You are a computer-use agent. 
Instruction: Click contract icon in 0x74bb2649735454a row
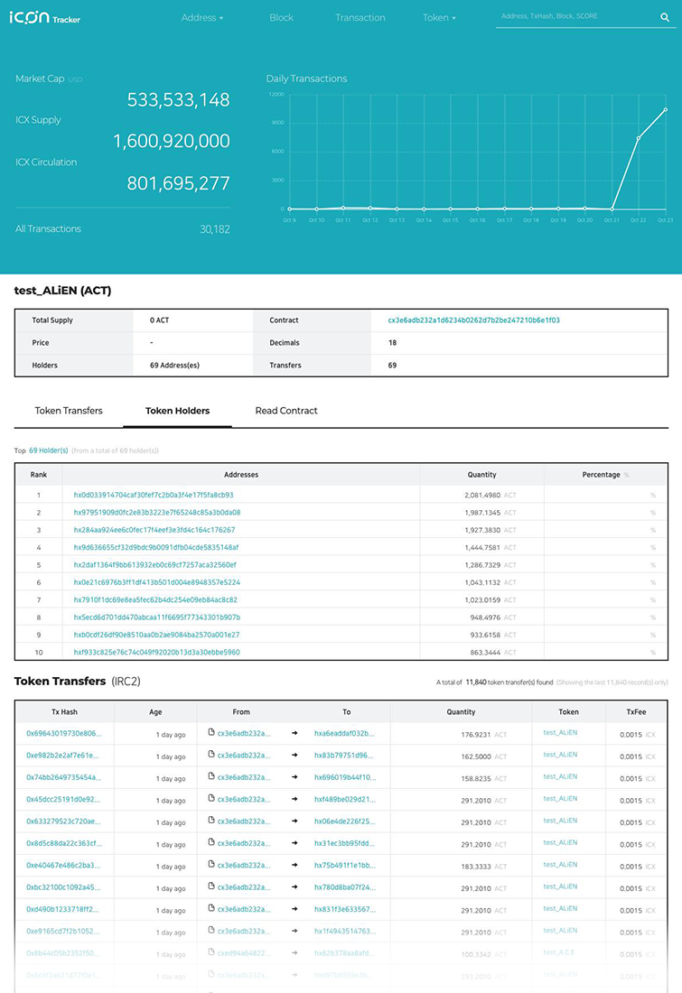[x=211, y=776]
